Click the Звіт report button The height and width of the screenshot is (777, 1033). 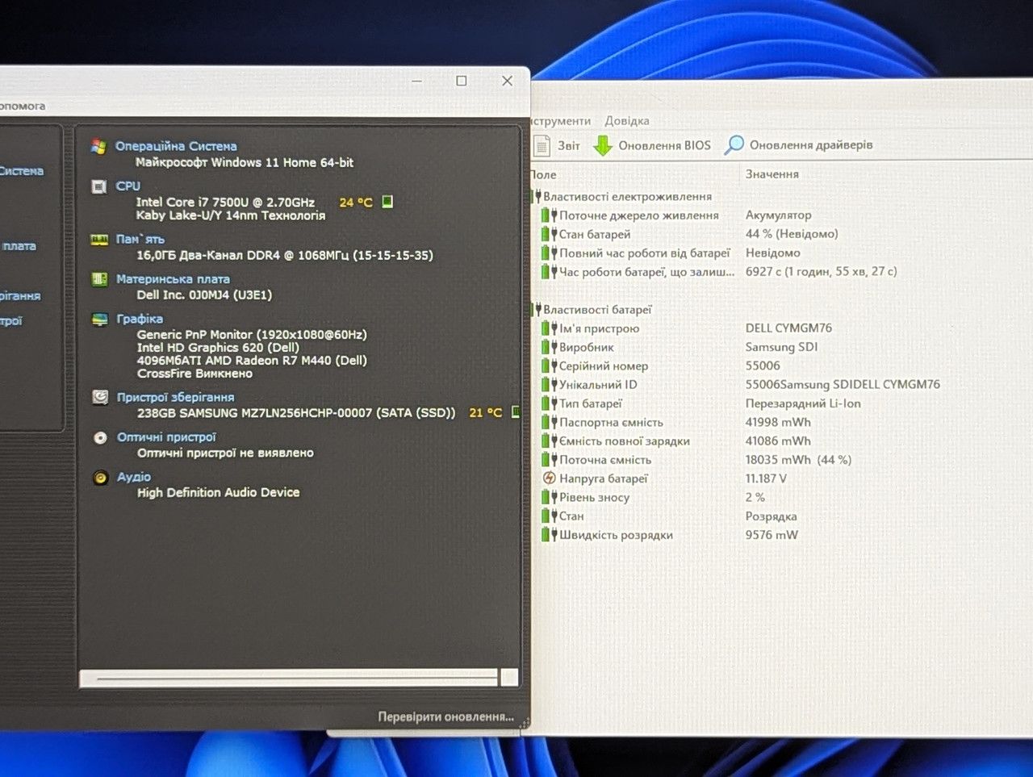click(557, 145)
